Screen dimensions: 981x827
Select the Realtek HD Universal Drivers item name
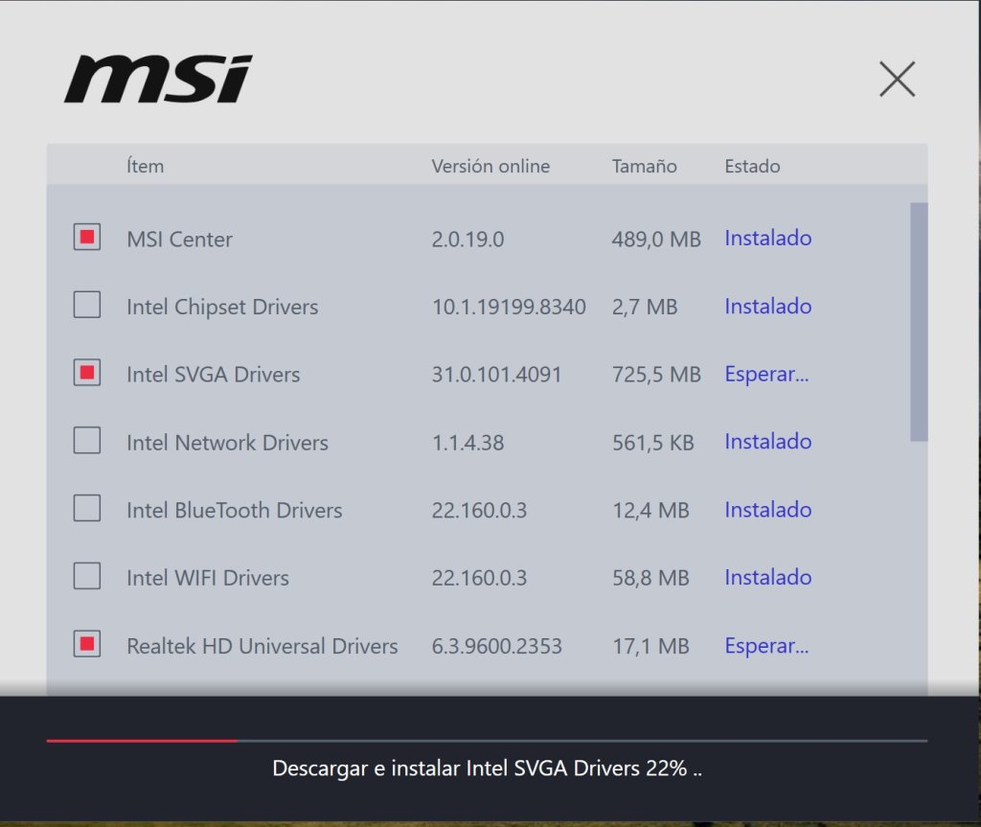[262, 646]
